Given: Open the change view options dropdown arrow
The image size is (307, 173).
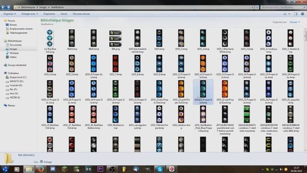Looking at the screenshot, I should (x=289, y=14).
